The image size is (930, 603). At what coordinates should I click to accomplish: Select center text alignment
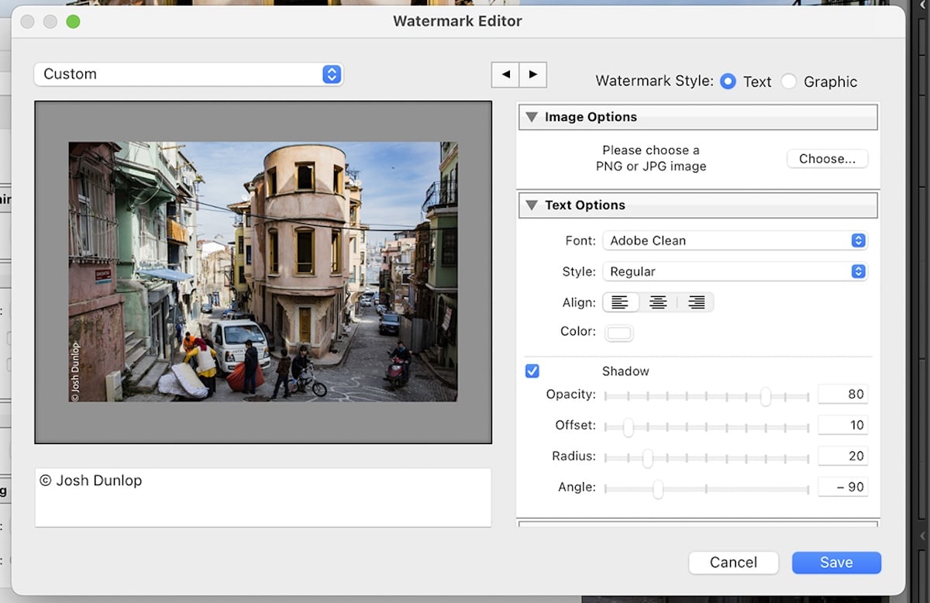pos(658,302)
